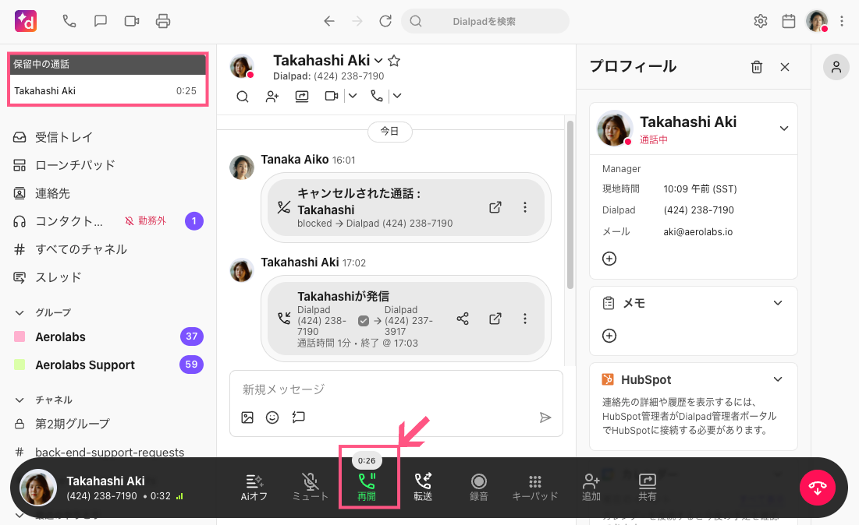Start video call from conversation header
Screen dimensions: 859x525
[331, 97]
